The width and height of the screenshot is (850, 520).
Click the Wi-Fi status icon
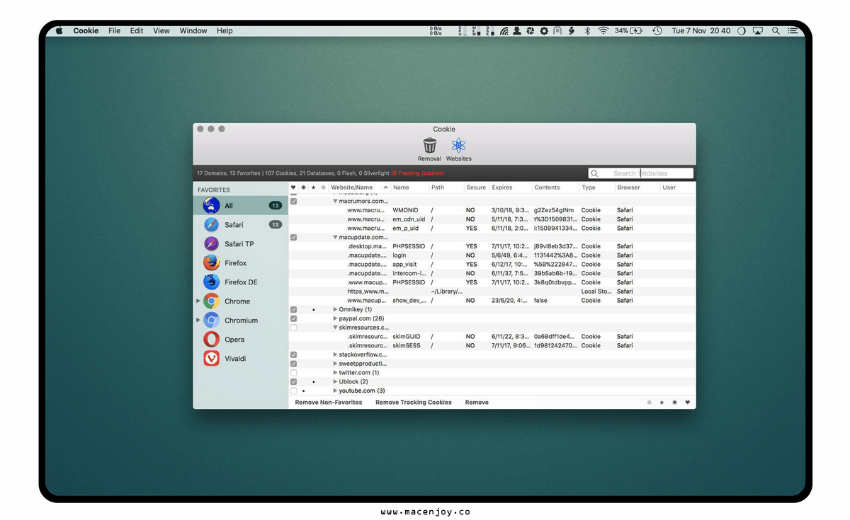(x=603, y=31)
